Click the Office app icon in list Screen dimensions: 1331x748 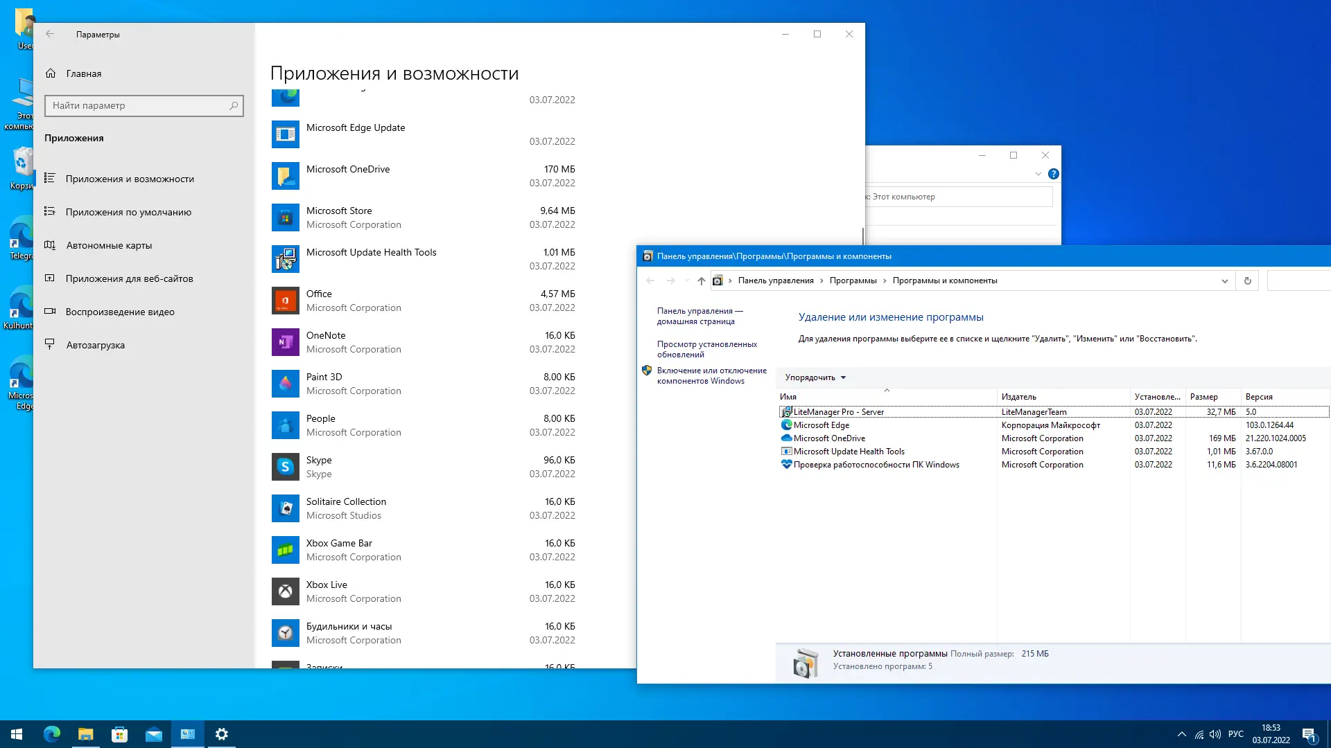tap(285, 301)
